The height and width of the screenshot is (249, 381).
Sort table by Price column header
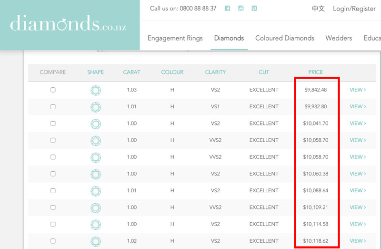point(315,72)
